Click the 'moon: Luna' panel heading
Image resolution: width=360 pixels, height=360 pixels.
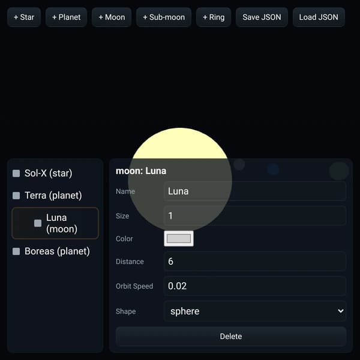(141, 171)
